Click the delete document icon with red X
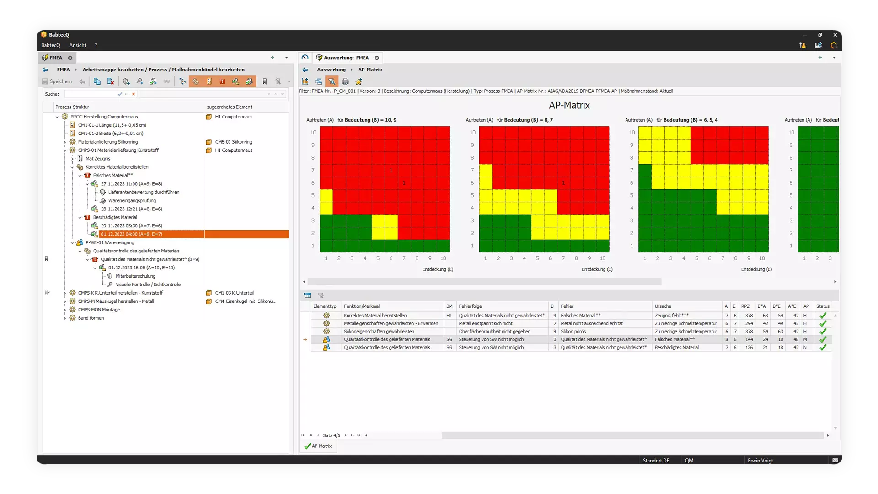Viewport: 878px width, 494px height. pyautogui.click(x=111, y=81)
